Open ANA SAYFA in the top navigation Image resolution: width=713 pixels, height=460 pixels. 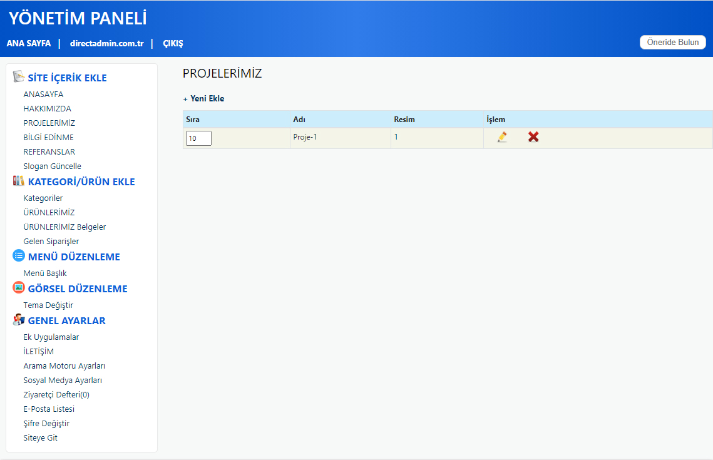29,44
